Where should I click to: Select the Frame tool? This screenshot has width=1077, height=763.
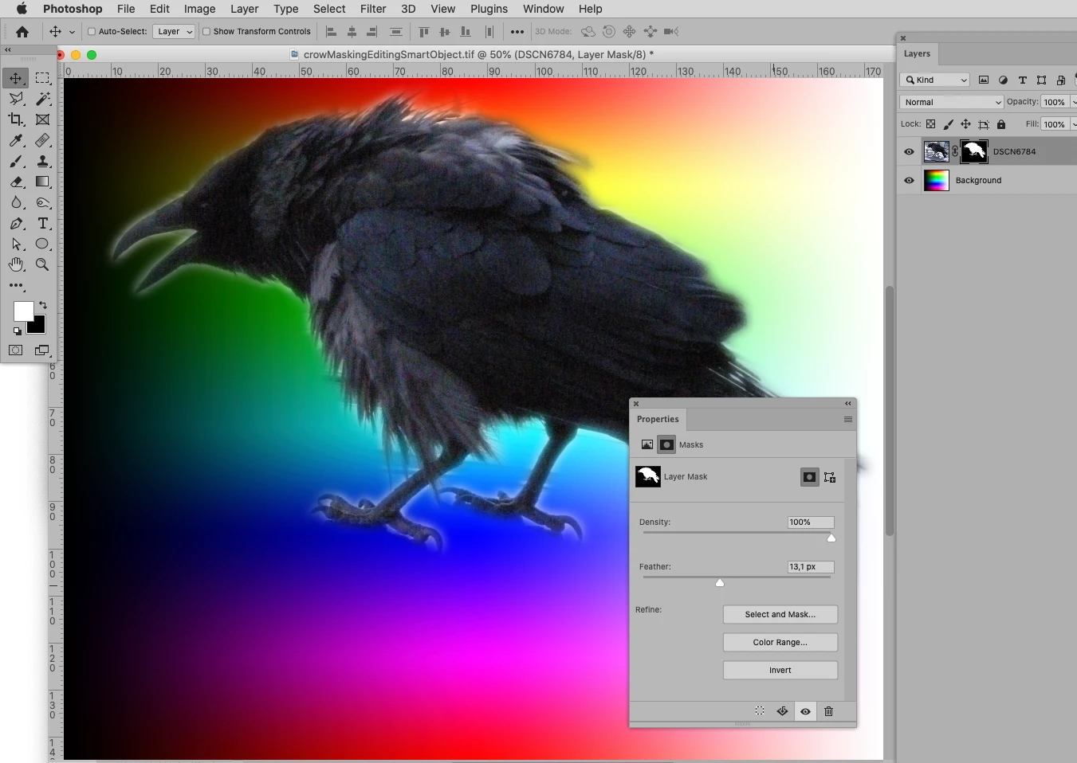pos(43,119)
